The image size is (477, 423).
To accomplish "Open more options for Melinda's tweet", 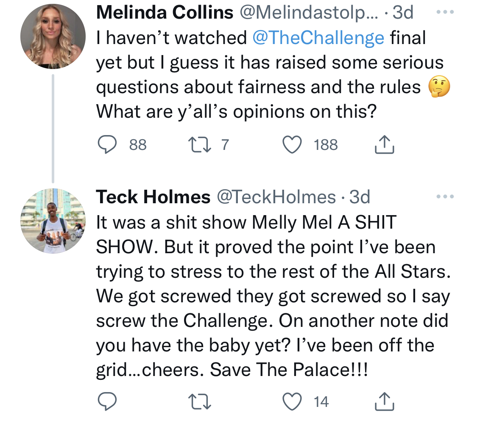I will pos(445,12).
